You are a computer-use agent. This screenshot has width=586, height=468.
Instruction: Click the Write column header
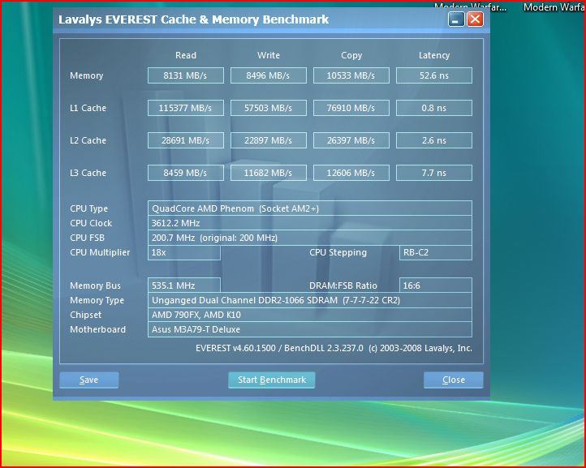coord(269,55)
